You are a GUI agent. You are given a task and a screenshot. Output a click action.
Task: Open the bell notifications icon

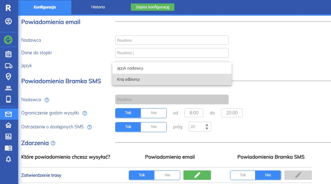(x=9, y=159)
